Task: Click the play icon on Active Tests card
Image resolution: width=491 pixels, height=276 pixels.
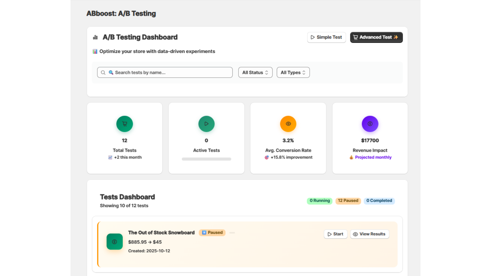Action: tap(206, 124)
